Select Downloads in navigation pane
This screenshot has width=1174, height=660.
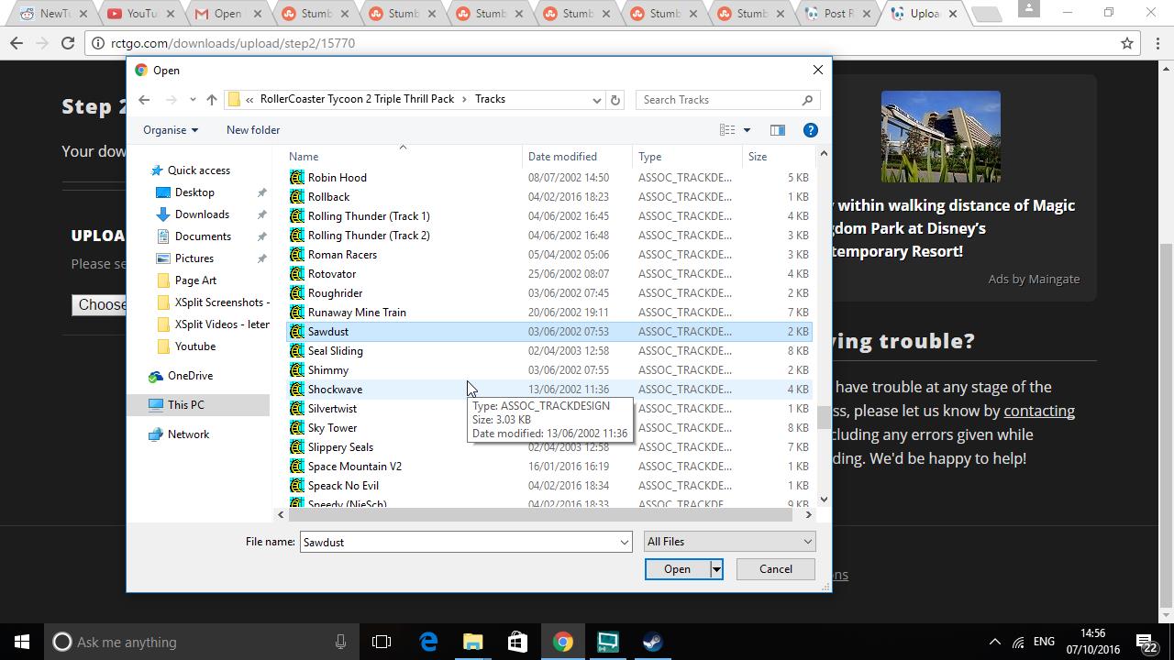pos(202,214)
